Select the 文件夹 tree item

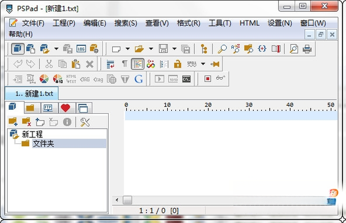pyautogui.click(x=43, y=143)
